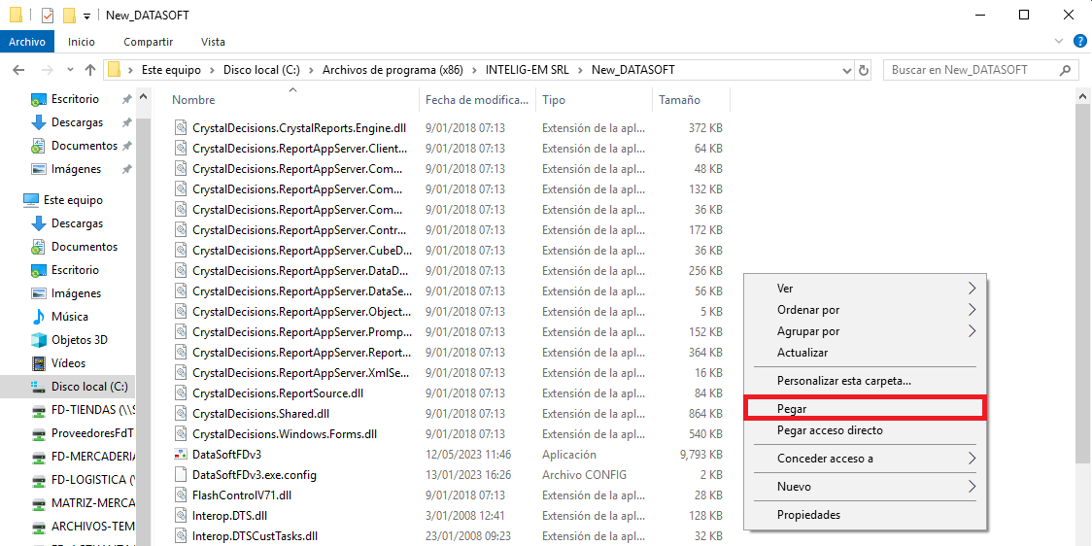The image size is (1092, 546).
Task: Open the address bar history dropdown
Action: click(847, 70)
